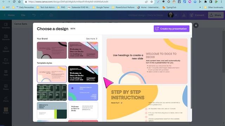This screenshot has width=225, height=126.
Task: Open Photos in Canva sidebar
Action: pyautogui.click(x=6, y=87)
